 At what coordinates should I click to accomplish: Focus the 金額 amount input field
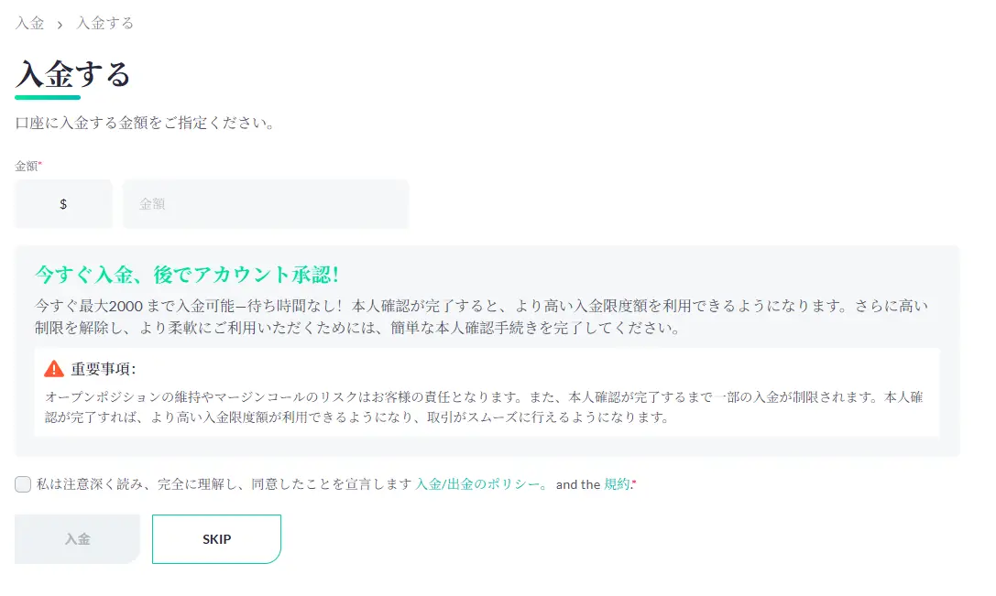tap(266, 204)
